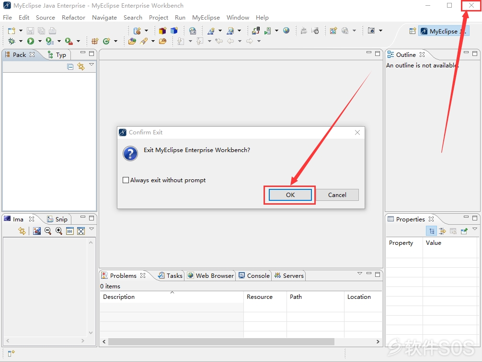Maximize the Outline view panel
The width and height of the screenshot is (482, 362).
475,54
